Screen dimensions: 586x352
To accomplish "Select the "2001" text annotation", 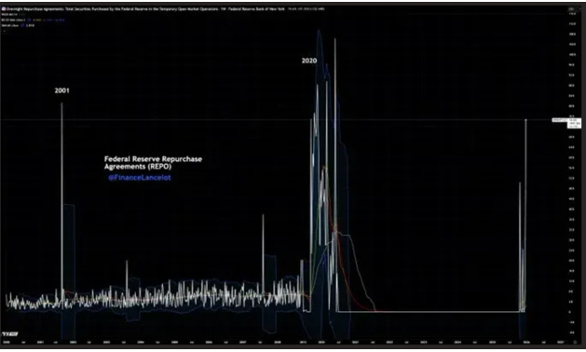I will pyautogui.click(x=61, y=90).
